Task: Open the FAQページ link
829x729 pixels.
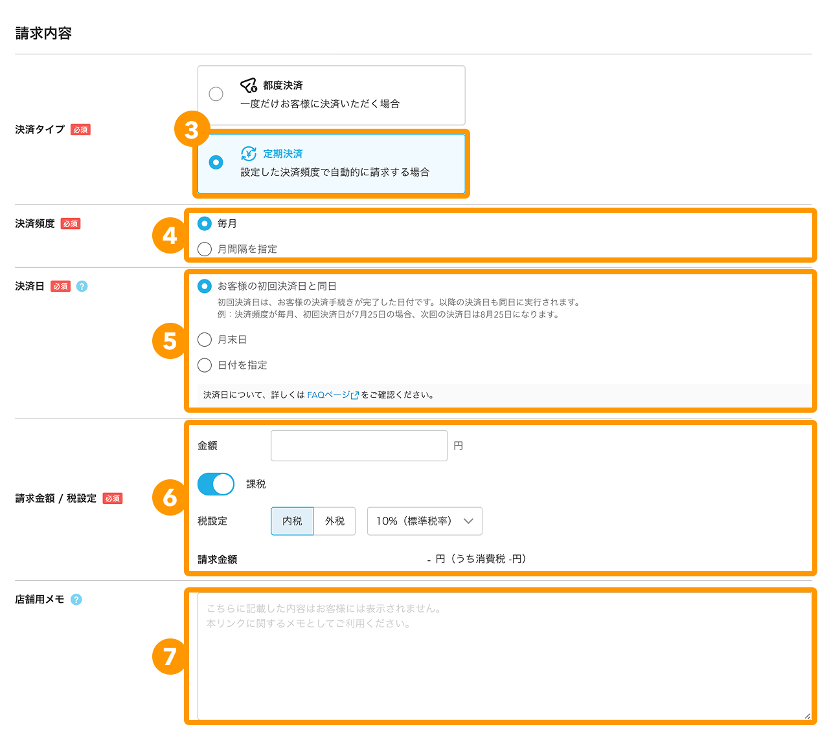Action: (328, 395)
